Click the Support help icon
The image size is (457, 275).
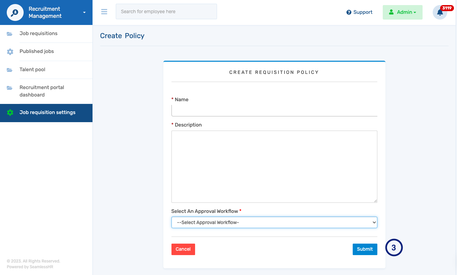coord(348,12)
